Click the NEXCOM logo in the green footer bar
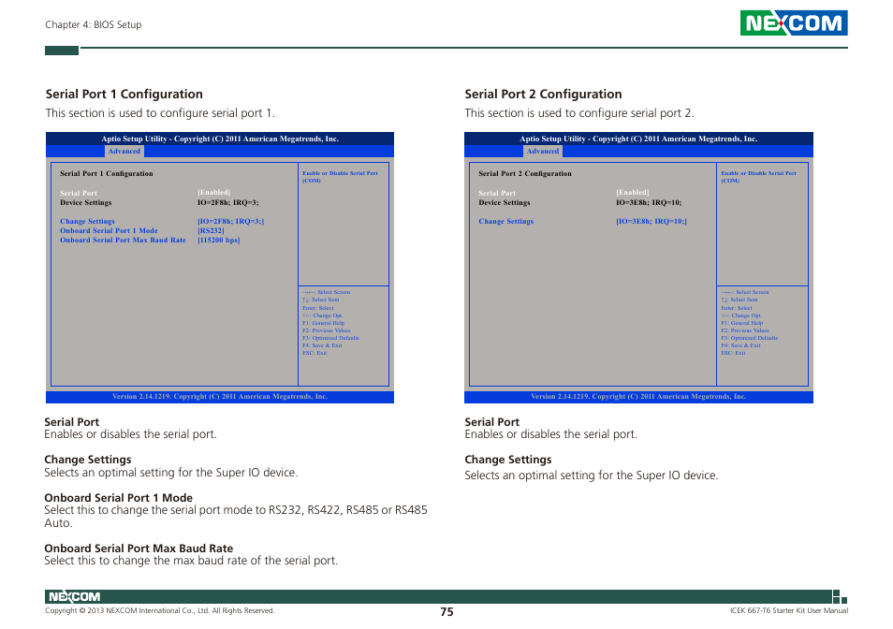Image resolution: width=893 pixels, height=629 pixels. pyautogui.click(x=74, y=596)
